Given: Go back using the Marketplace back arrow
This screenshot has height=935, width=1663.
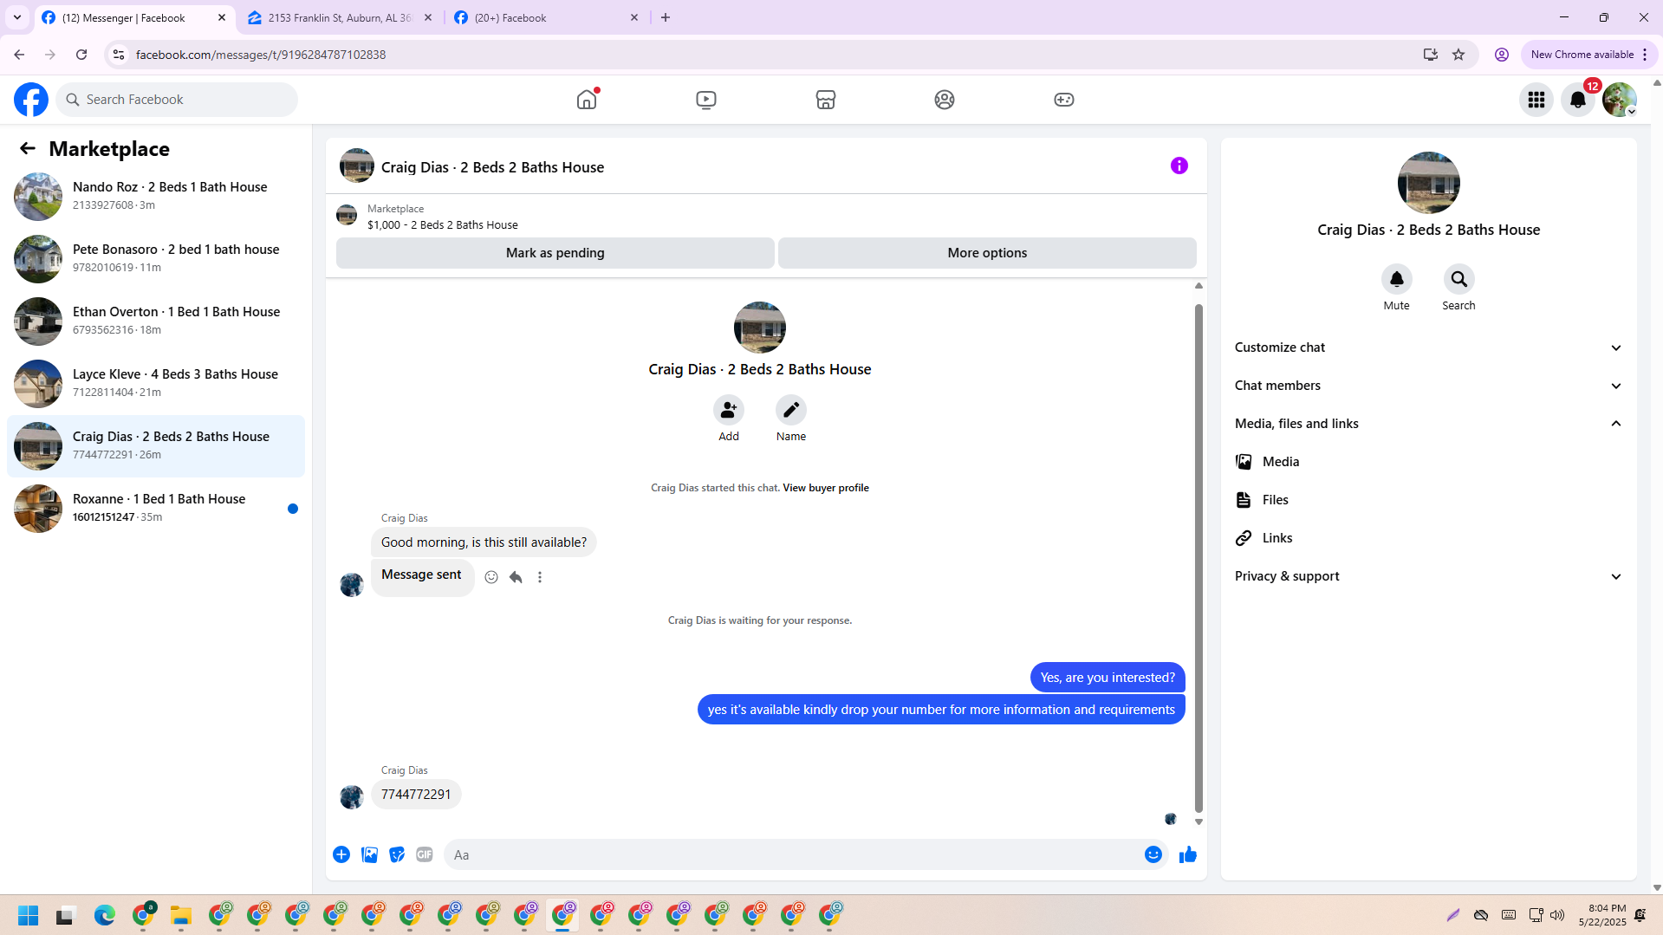Looking at the screenshot, I should (x=28, y=149).
